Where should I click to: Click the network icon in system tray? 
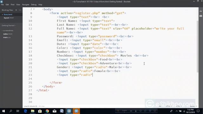(184, 111)
